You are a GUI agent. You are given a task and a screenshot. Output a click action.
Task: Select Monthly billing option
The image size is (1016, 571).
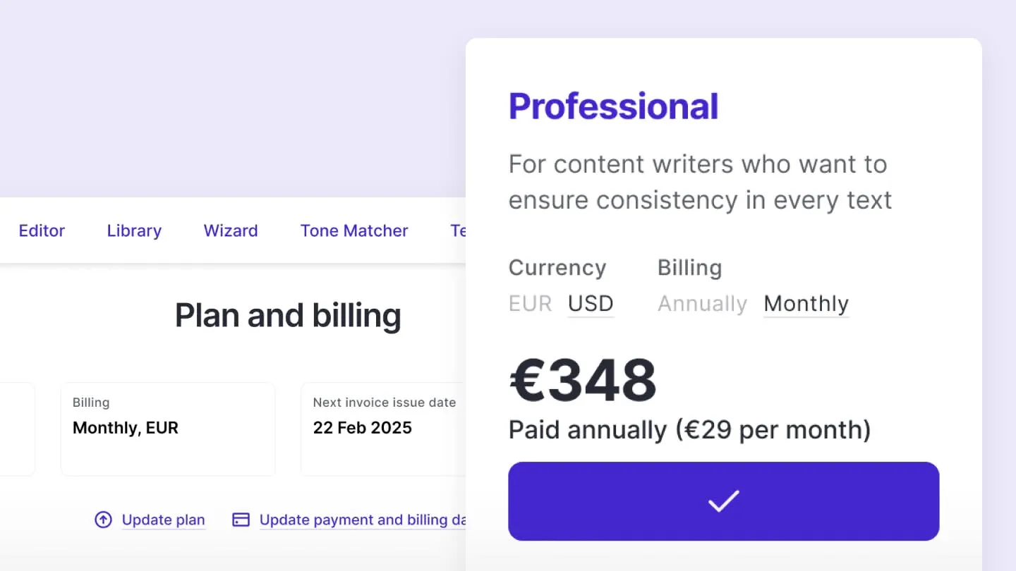(x=806, y=303)
